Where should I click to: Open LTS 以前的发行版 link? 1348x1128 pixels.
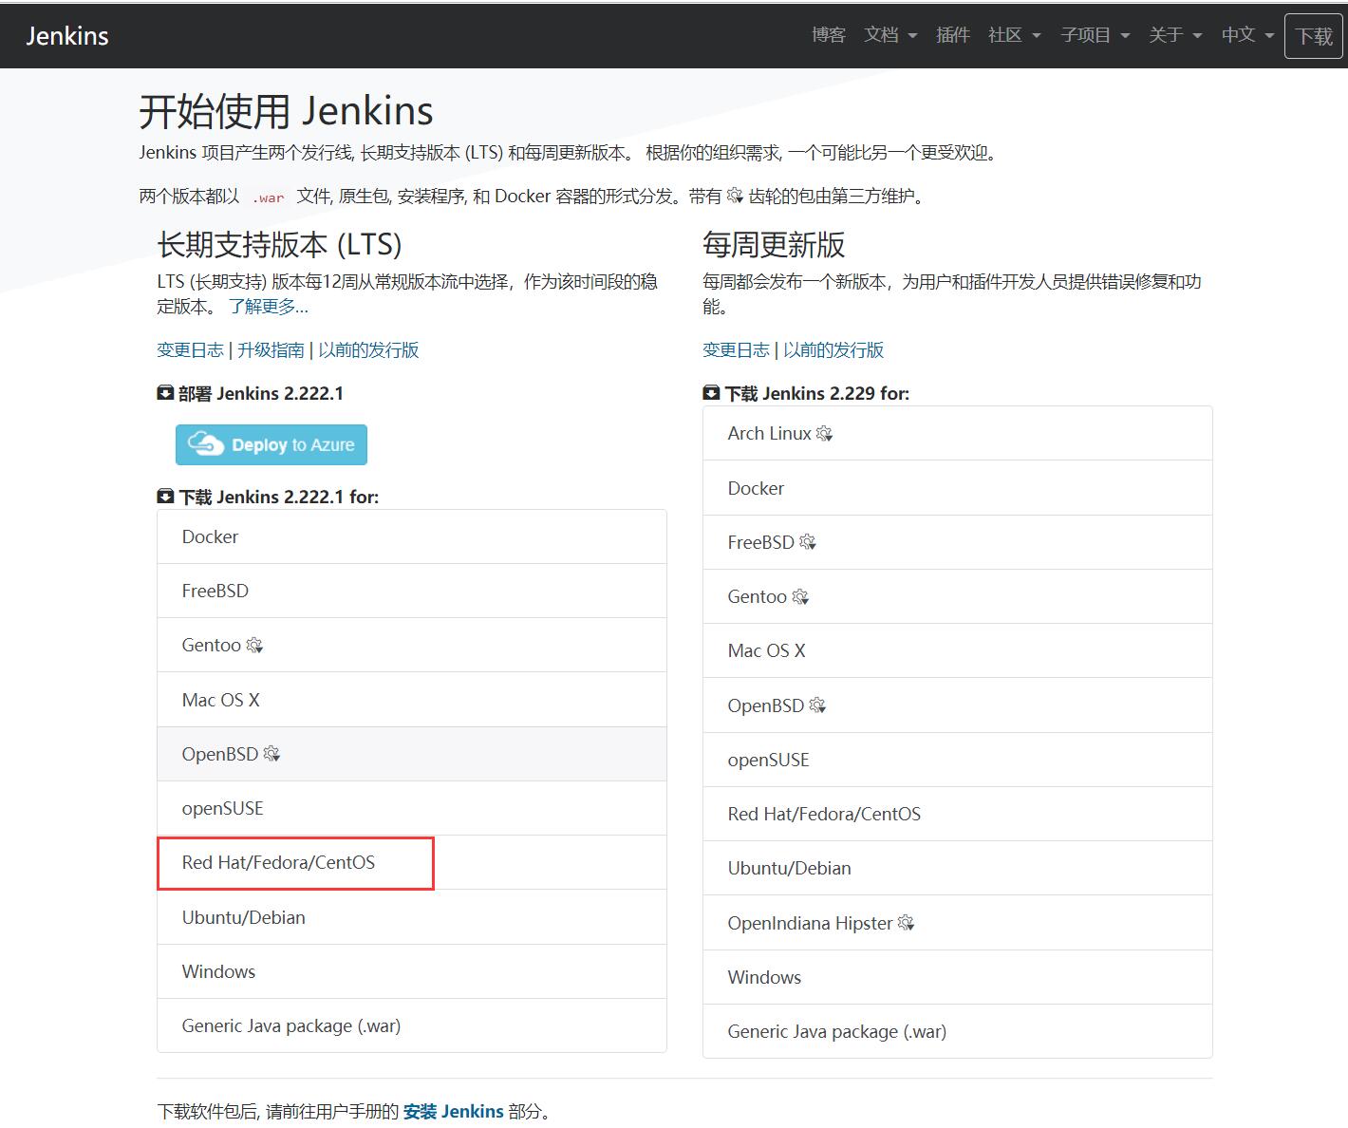point(368,350)
